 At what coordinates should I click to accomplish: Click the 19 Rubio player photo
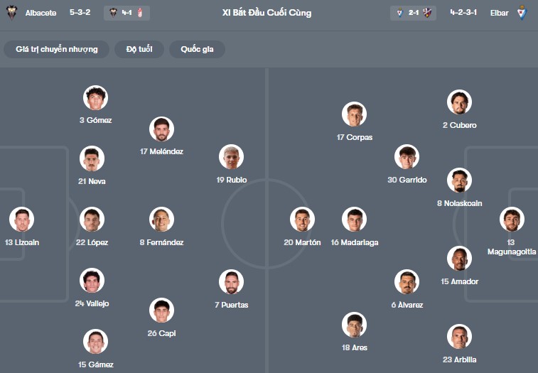[232, 157]
